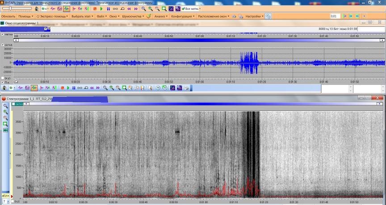Screen dimensions: 386x205
Task: Click the first green marker-jump icon beside the 0.01 field
Action: 345,16
